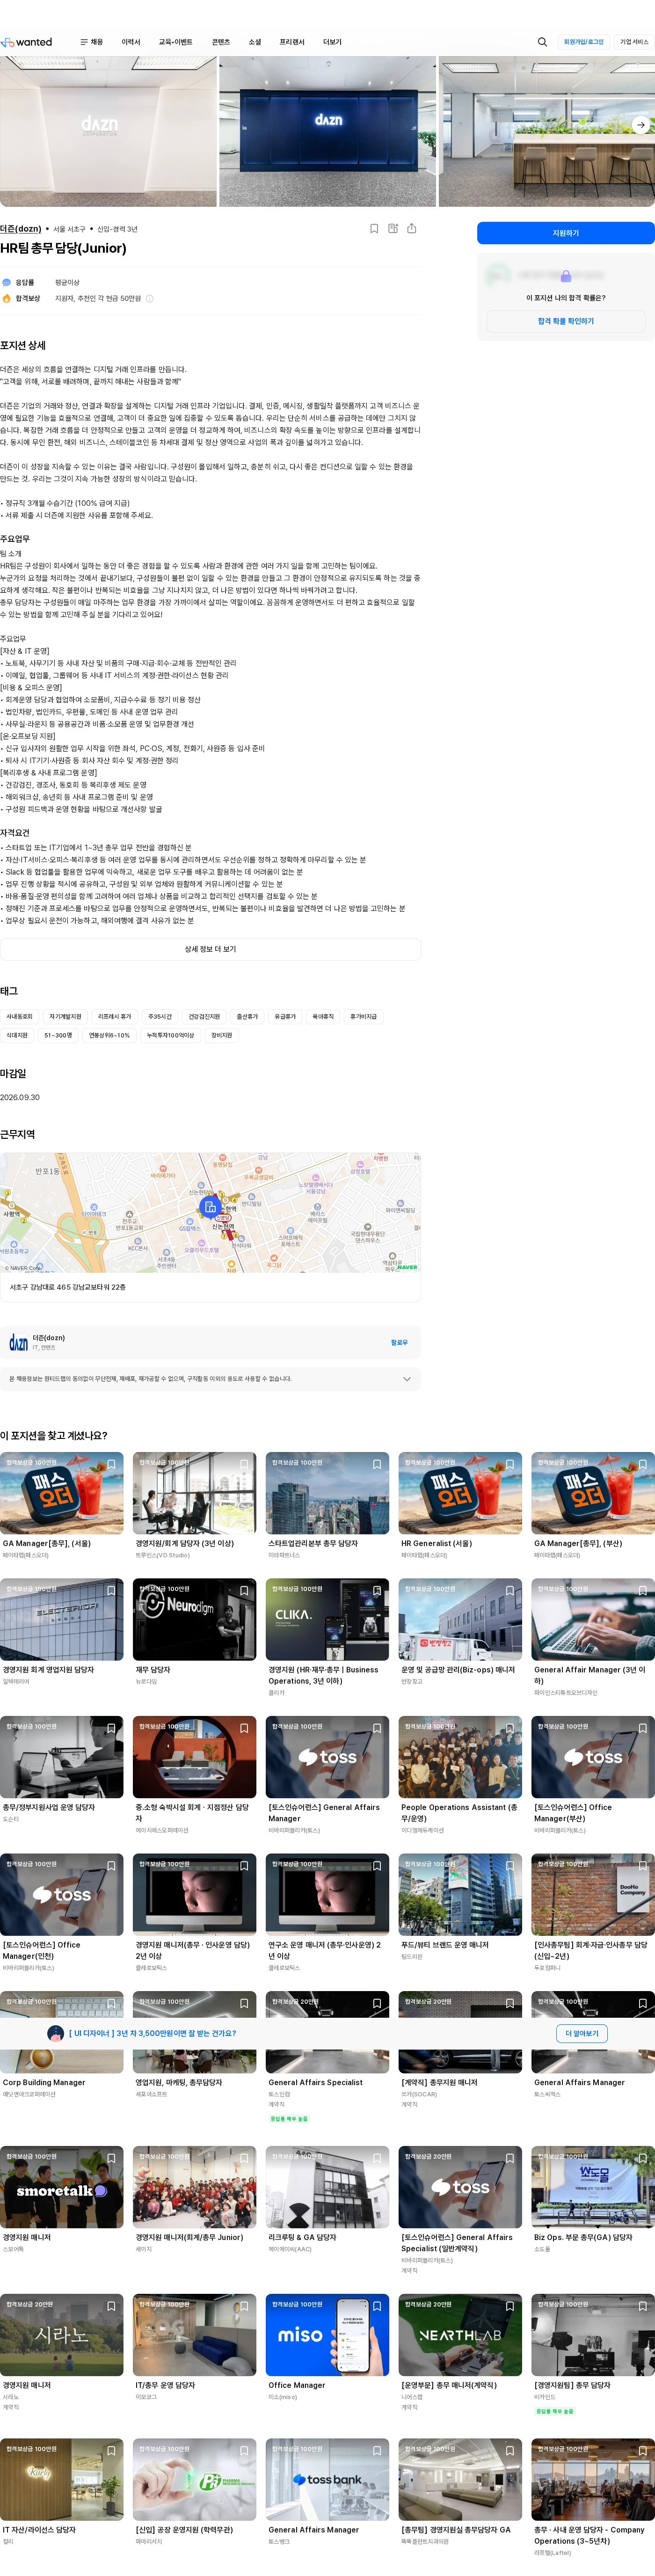Screen dimensions: 655x2576
Task: Expand the disclaimer notice chevron
Action: [406, 1379]
